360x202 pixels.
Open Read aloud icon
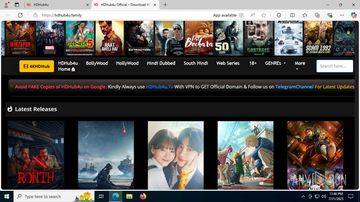pyautogui.click(x=252, y=15)
